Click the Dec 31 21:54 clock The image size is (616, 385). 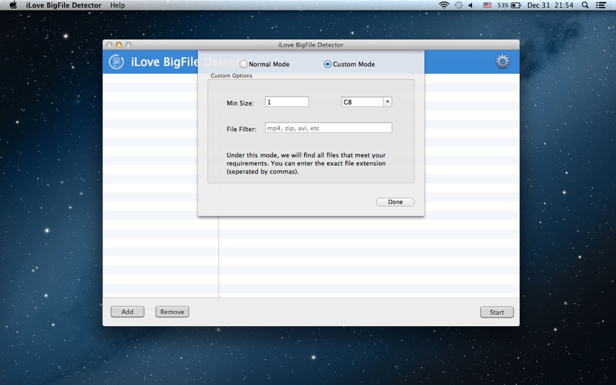click(x=550, y=5)
